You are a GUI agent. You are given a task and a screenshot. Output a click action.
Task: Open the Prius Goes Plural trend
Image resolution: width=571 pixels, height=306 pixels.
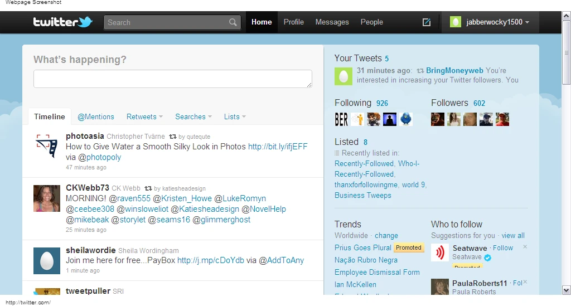tap(362, 248)
